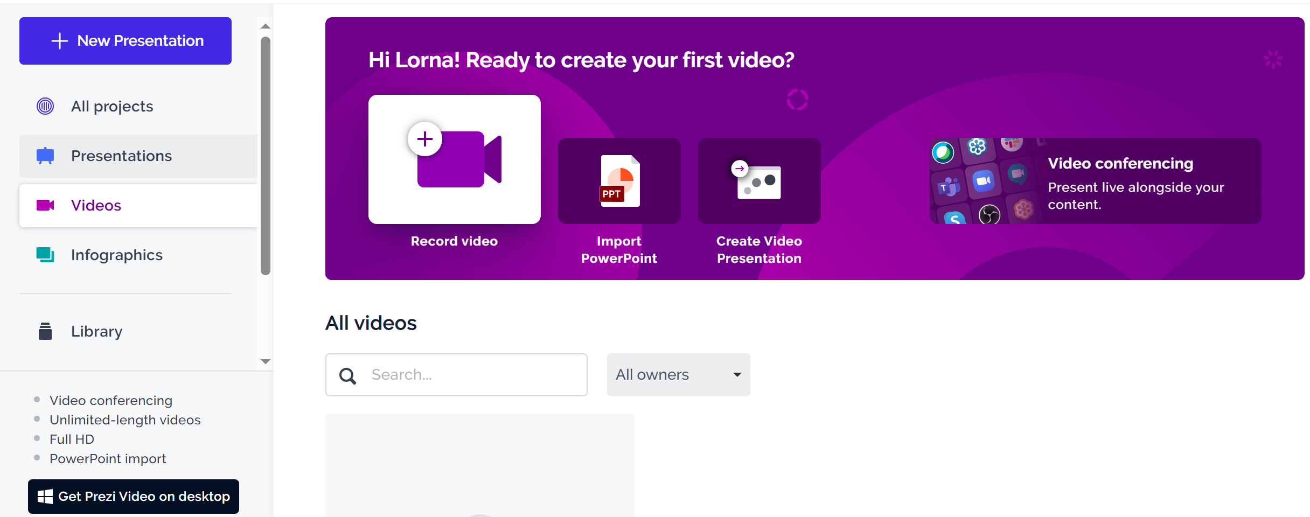Click the Presentations board icon
The height and width of the screenshot is (517, 1310).
pyautogui.click(x=45, y=156)
